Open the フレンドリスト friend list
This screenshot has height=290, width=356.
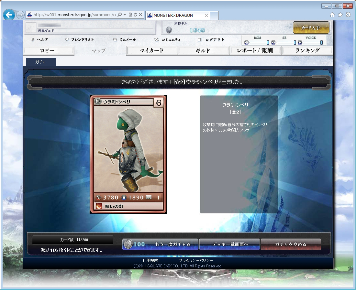pyautogui.click(x=82, y=39)
